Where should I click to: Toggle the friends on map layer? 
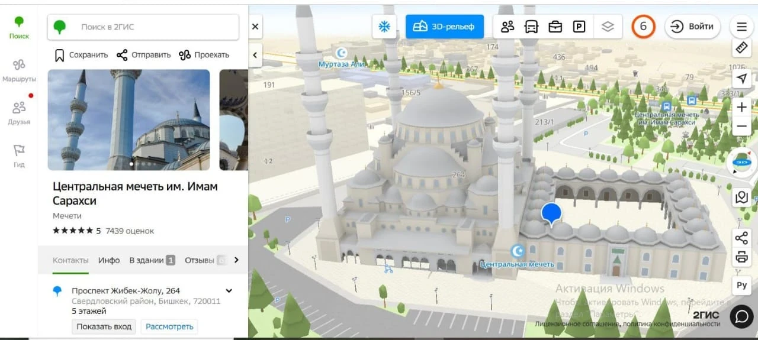click(x=508, y=27)
